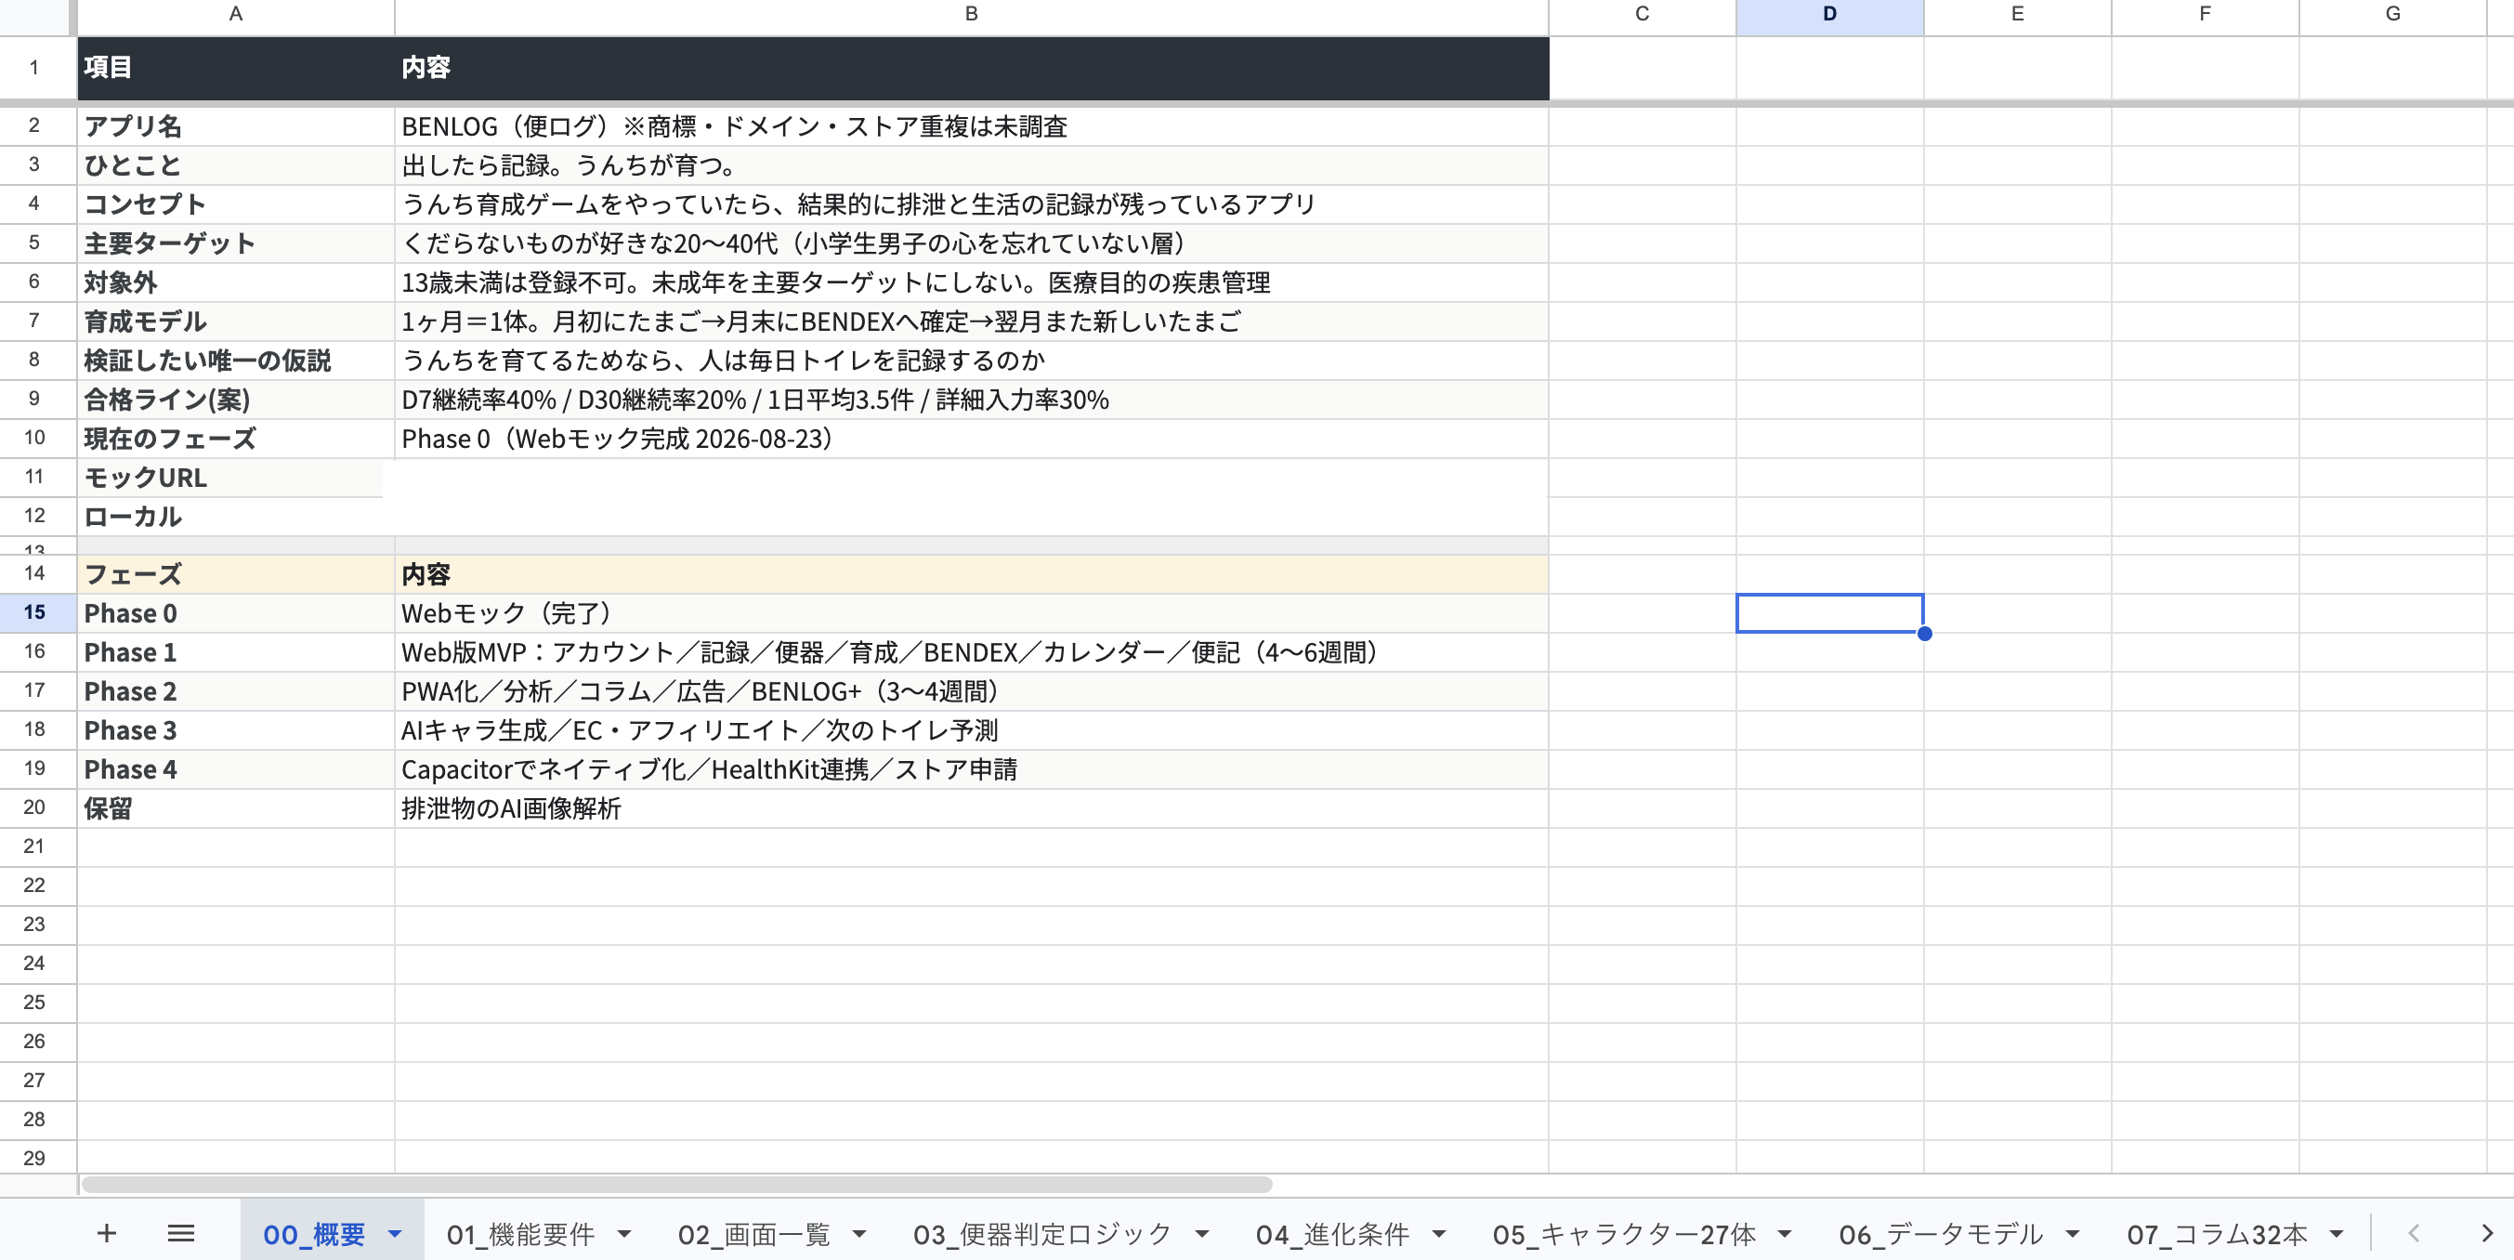Select column D header
The image size is (2514, 1260).
(1830, 15)
